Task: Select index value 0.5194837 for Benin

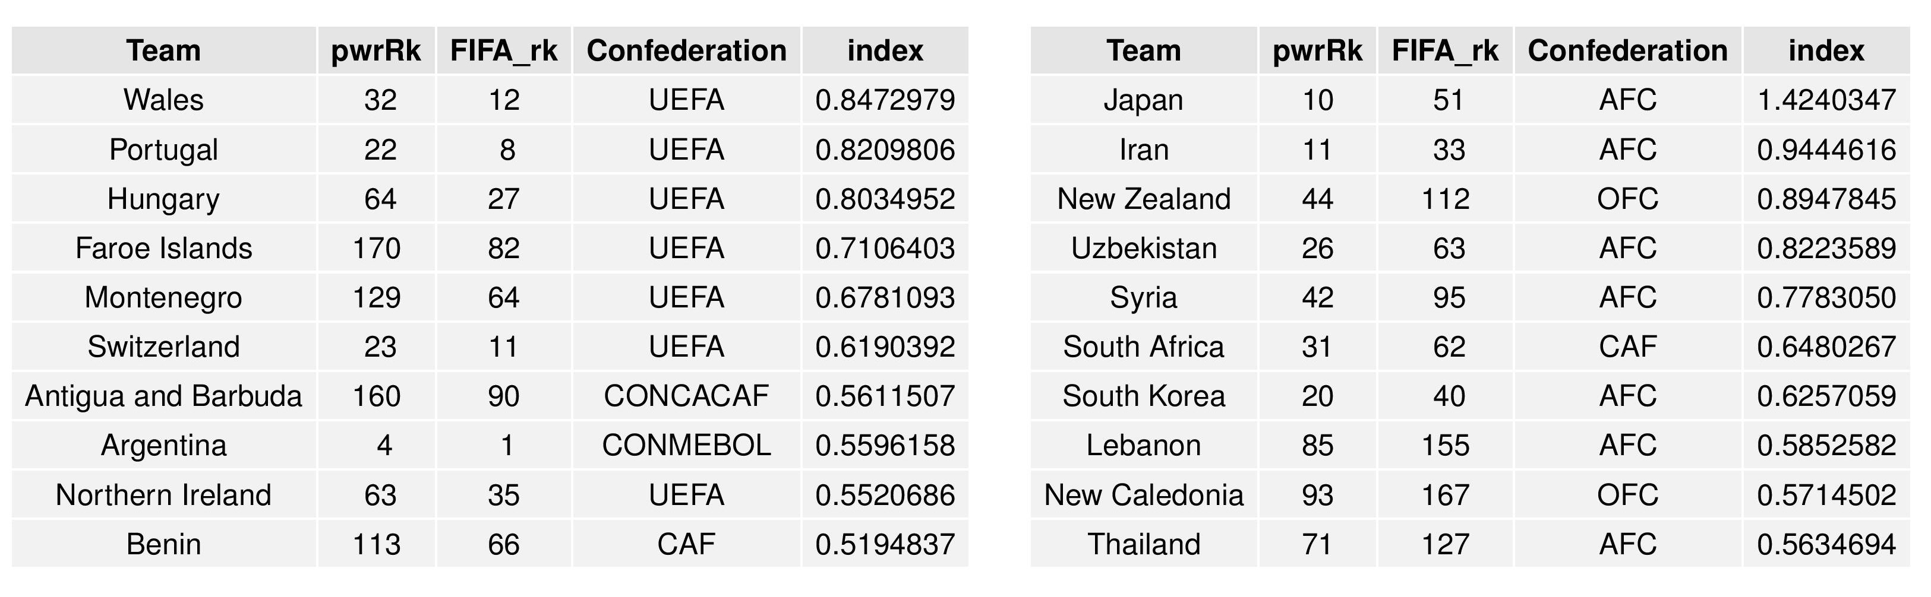Action: point(885,544)
